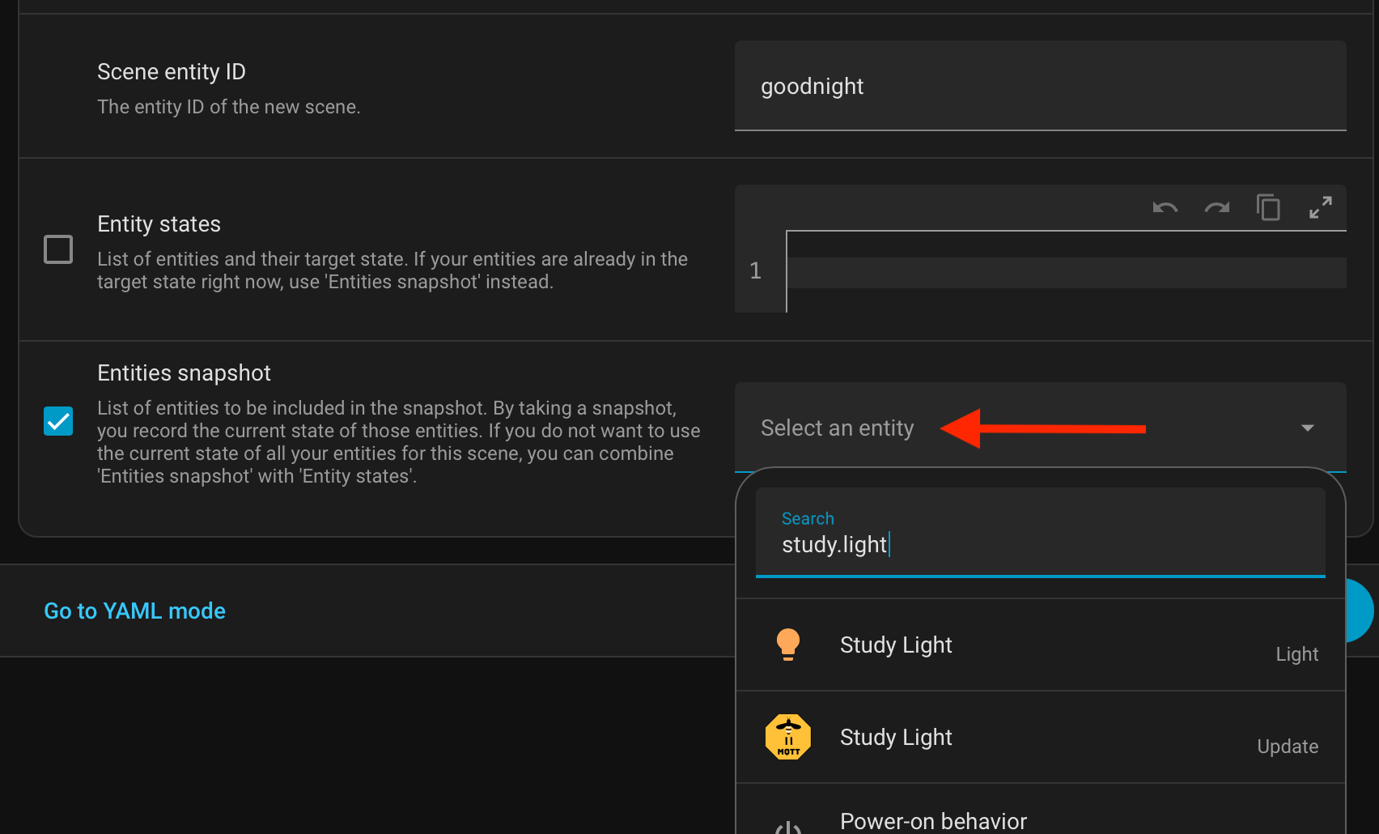Enable the Entity states checkbox
The image size is (1379, 834).
[58, 249]
